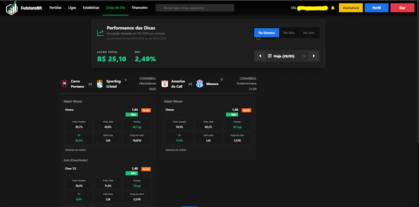Click the Over 1.5 bet label
This screenshot has width=419, height=207.
[x=70, y=169]
